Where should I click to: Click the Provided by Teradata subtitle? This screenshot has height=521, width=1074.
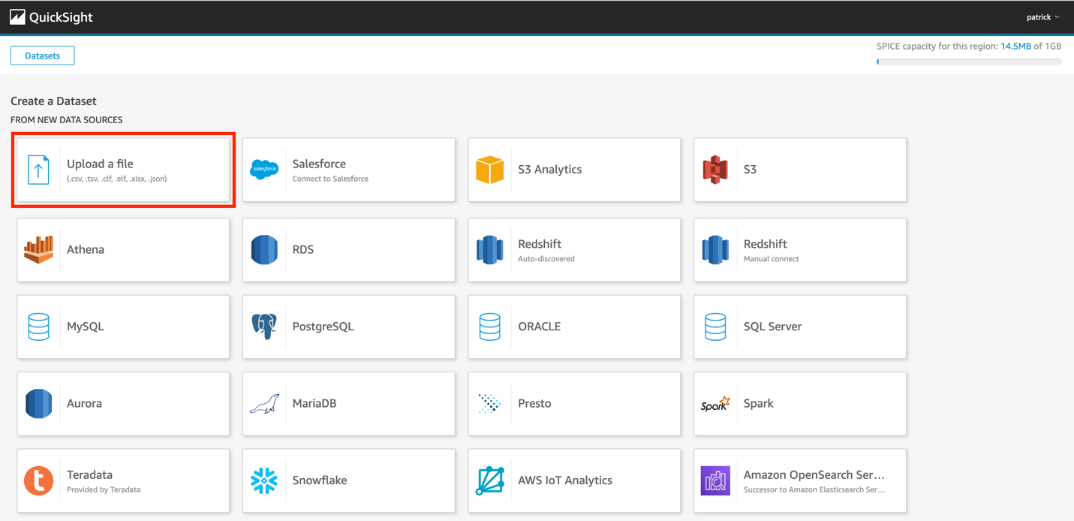click(104, 489)
